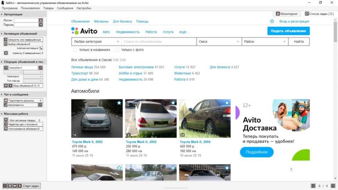Open the Район dropdown

click(265, 42)
